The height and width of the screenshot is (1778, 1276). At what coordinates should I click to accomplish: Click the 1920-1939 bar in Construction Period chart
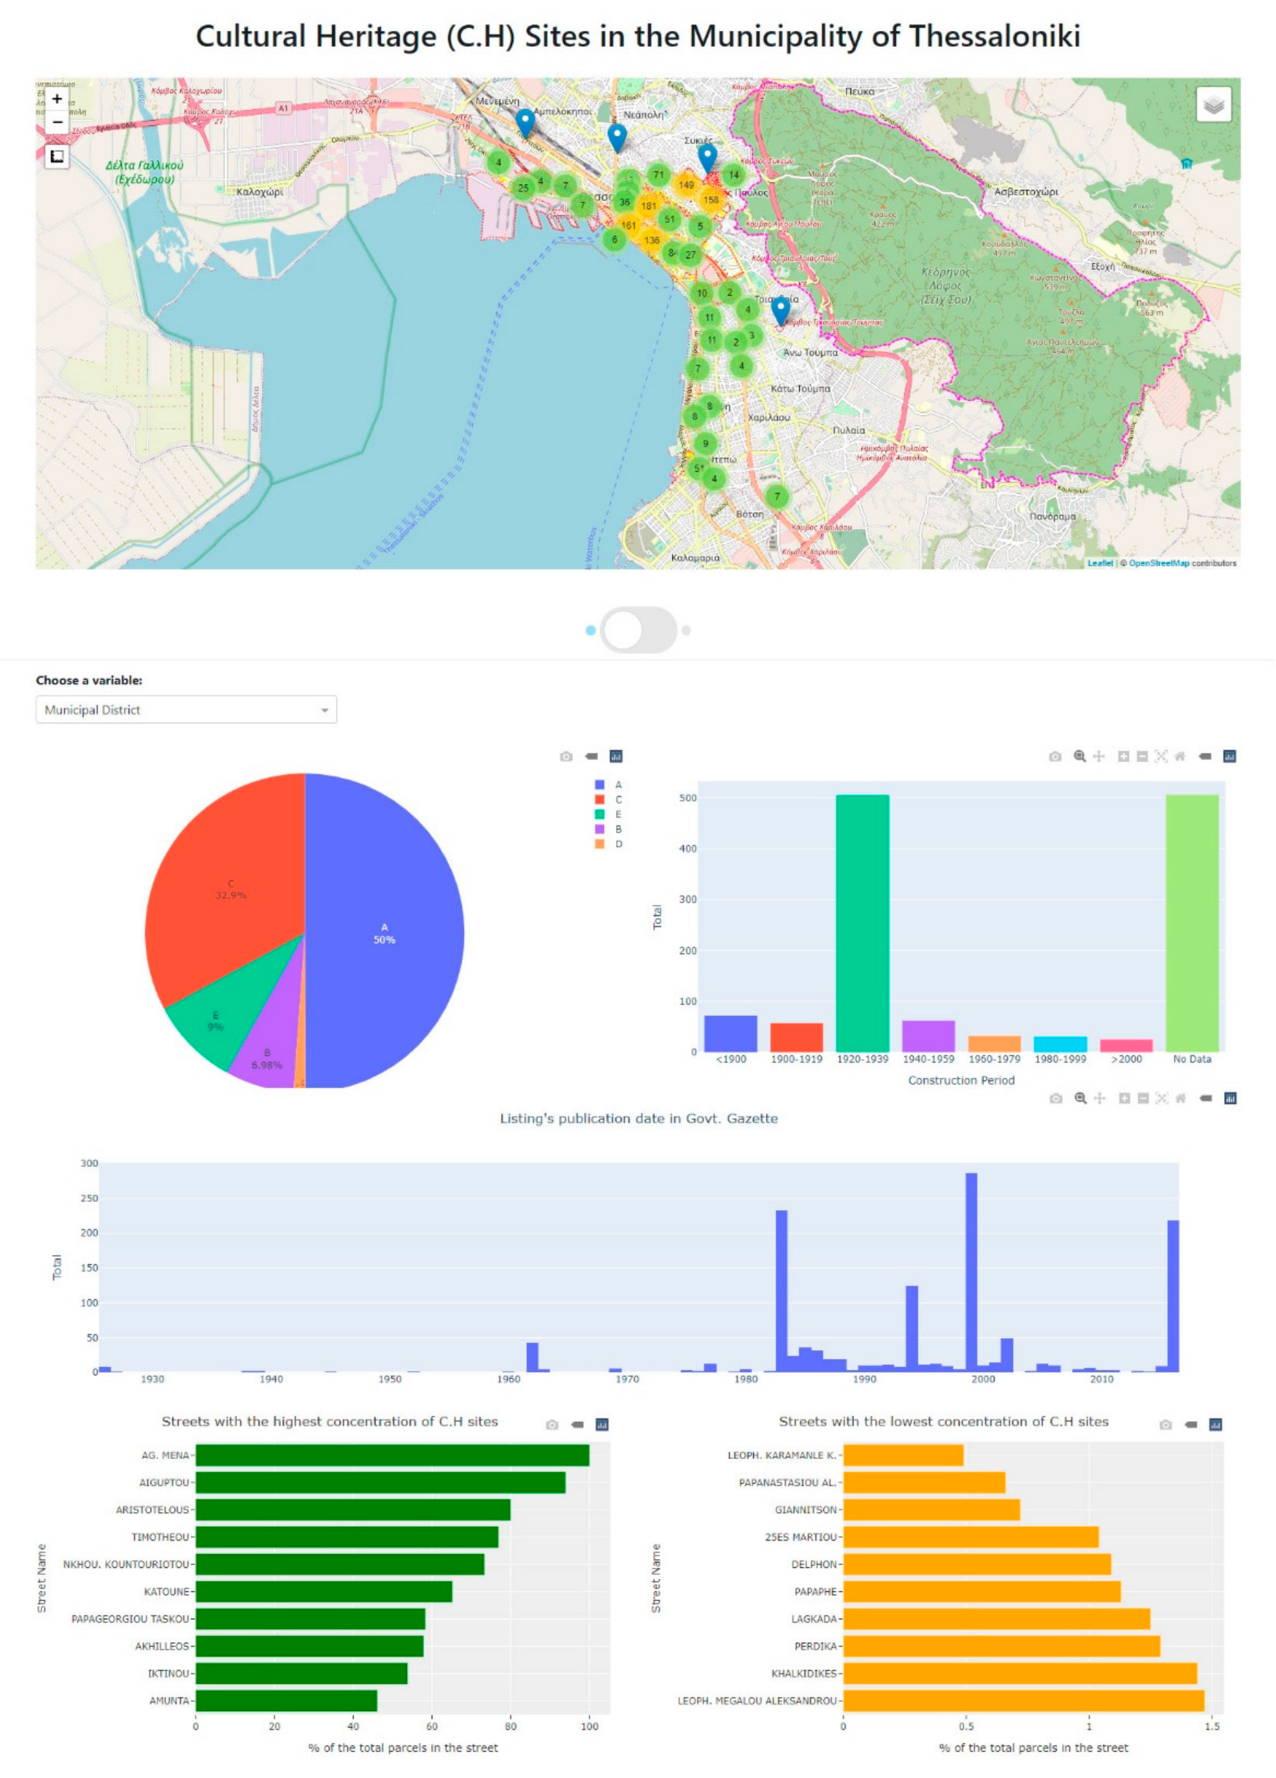pyautogui.click(x=862, y=923)
